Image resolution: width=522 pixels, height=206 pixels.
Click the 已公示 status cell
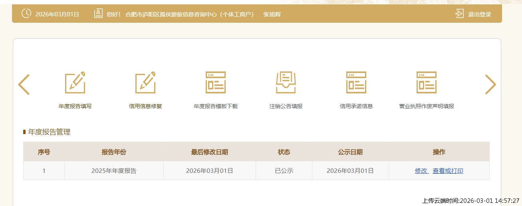tap(284, 171)
